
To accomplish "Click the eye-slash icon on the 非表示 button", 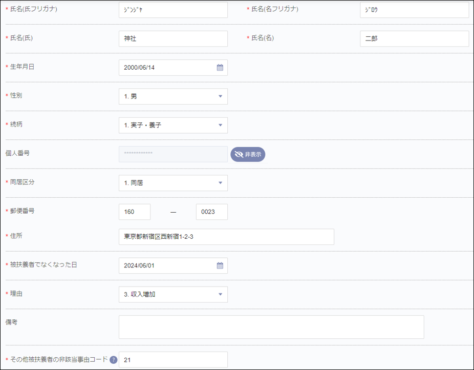I will [240, 154].
